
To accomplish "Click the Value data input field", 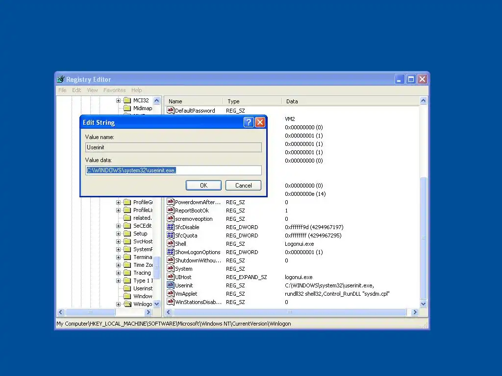I will (174, 170).
